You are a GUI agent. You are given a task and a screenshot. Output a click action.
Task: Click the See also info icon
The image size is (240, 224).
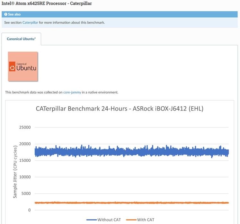pyautogui.click(x=6, y=14)
